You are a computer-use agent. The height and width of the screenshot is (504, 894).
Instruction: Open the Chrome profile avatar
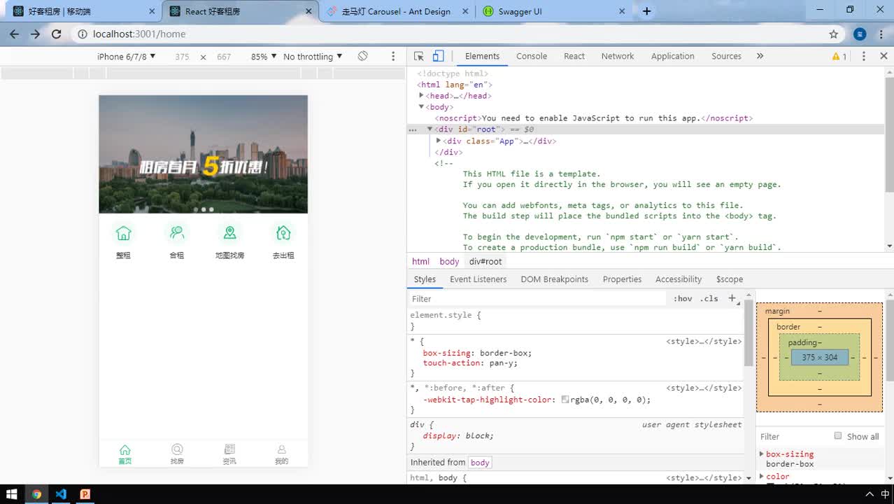coord(860,34)
